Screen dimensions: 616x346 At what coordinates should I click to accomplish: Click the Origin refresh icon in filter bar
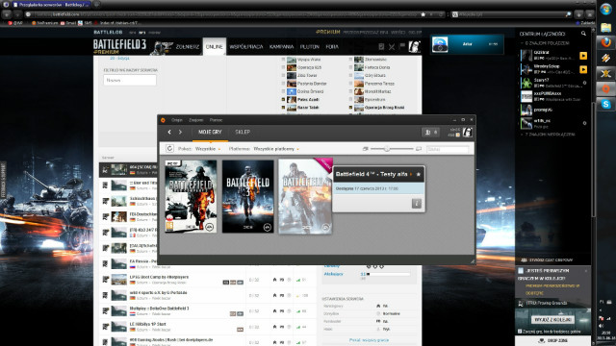[169, 149]
